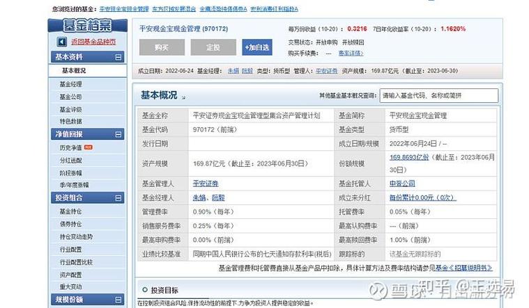This screenshot has height=308, width=529.
Task: Open 债券持仓 sidebar item
Action: click(x=71, y=224)
